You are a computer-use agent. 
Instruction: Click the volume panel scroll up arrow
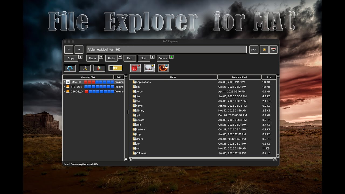(126, 76)
